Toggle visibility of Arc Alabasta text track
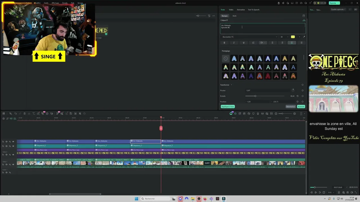This screenshot has width=360, height=202. click(x=13, y=141)
